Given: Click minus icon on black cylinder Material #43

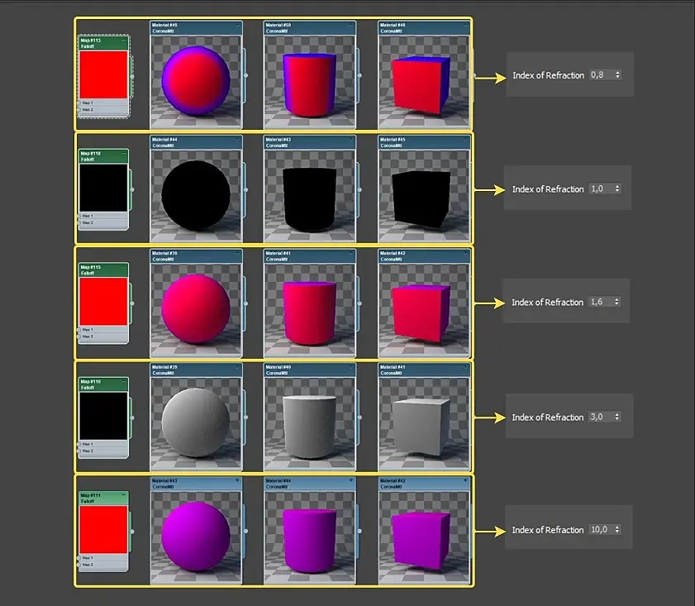Looking at the screenshot, I should [351, 140].
